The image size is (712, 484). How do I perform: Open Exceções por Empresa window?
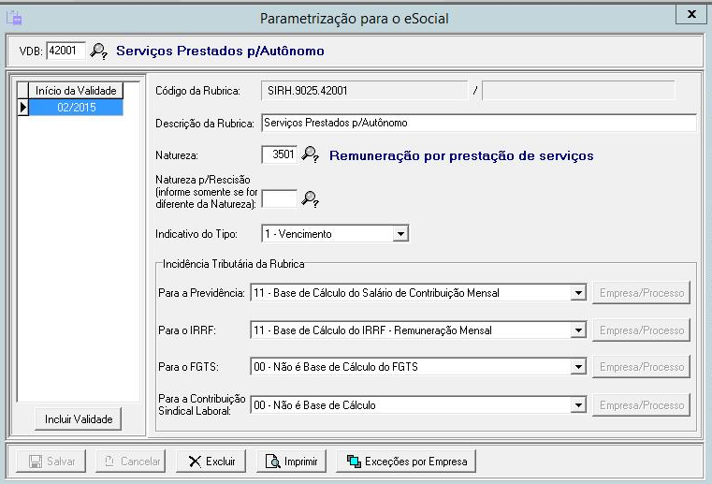point(406,461)
